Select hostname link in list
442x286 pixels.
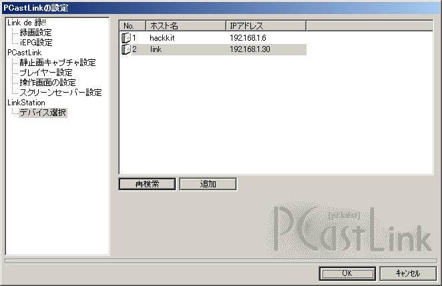(156, 49)
